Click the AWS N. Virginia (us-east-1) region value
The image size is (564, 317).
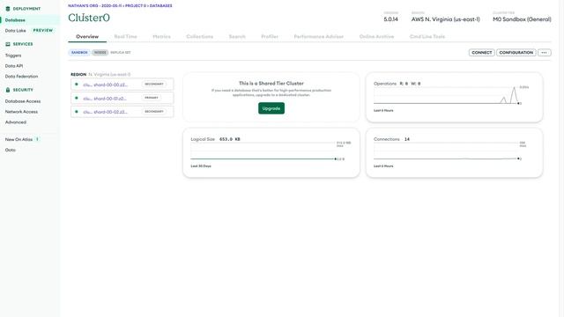(x=446, y=19)
